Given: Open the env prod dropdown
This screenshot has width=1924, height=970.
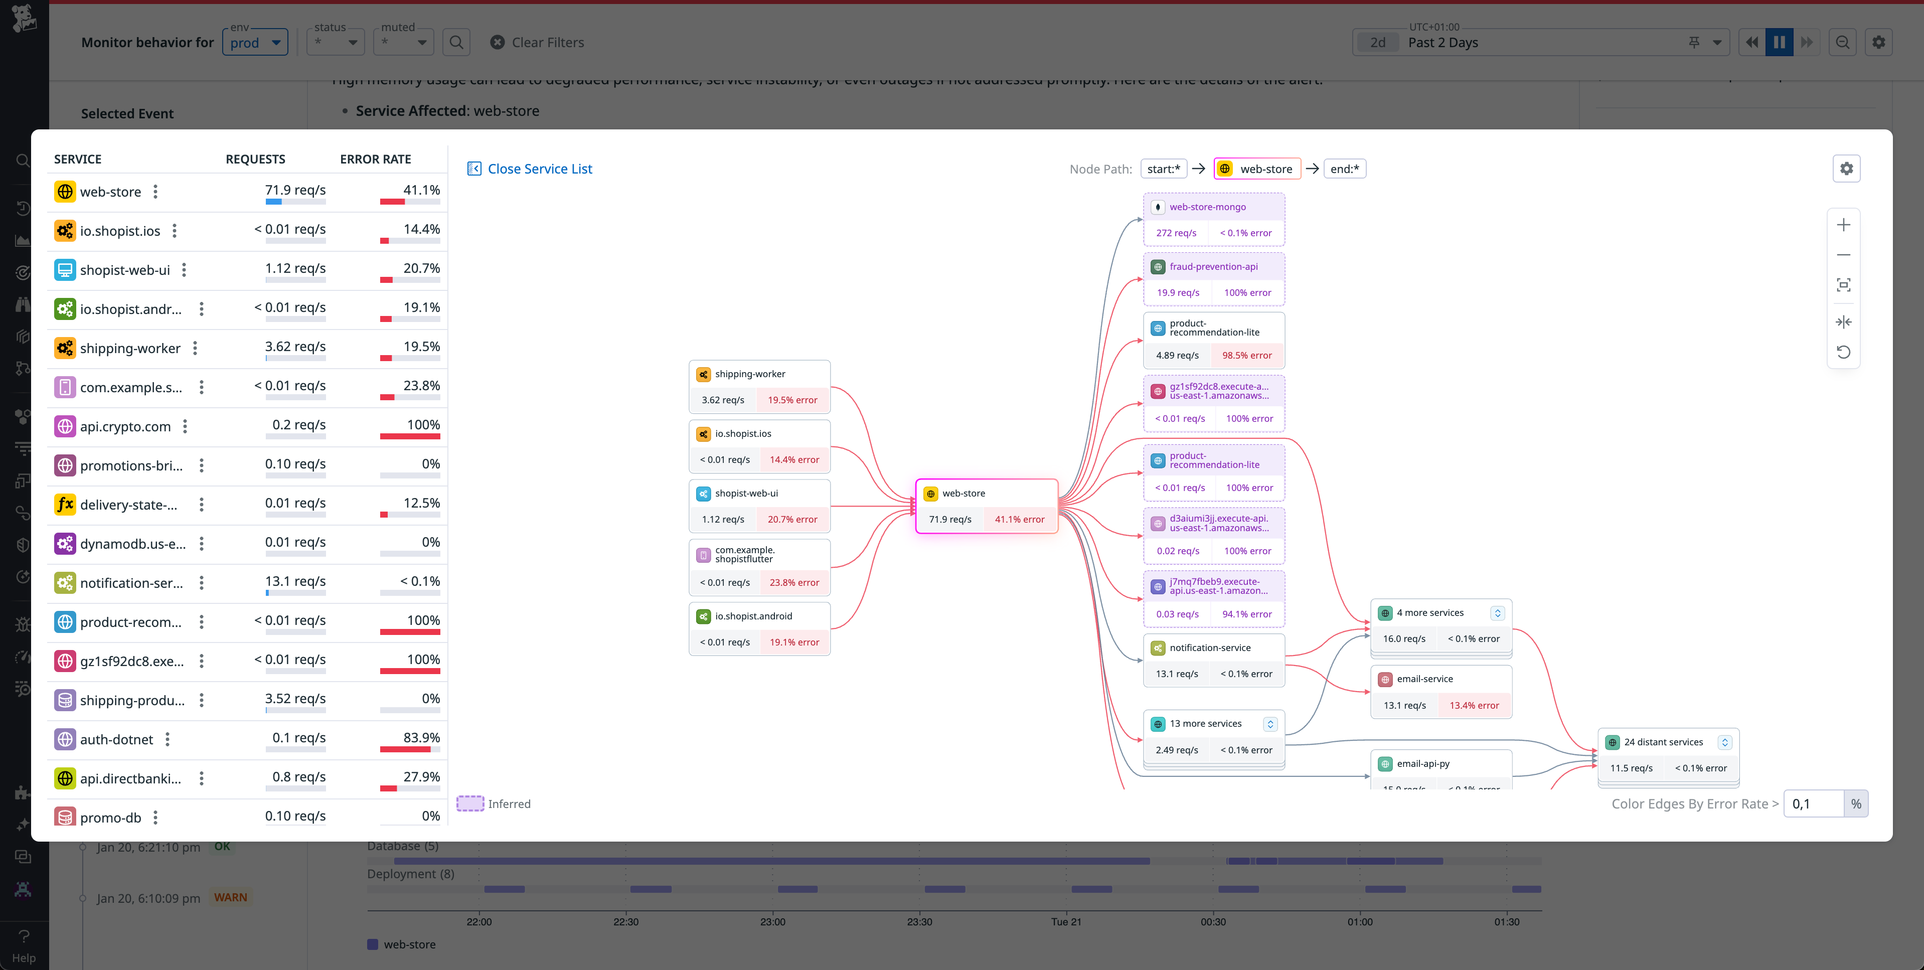Looking at the screenshot, I should [255, 42].
